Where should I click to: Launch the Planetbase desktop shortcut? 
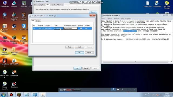pos(14,73)
